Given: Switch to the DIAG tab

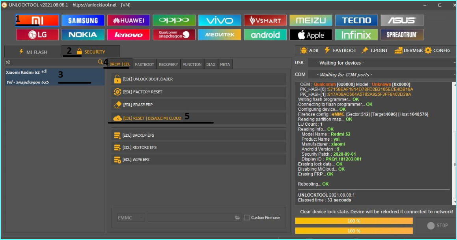Looking at the screenshot, I should (x=211, y=64).
